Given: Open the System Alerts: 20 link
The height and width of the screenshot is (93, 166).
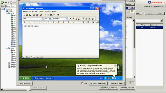Looking at the screenshot, I should (x=158, y=2).
